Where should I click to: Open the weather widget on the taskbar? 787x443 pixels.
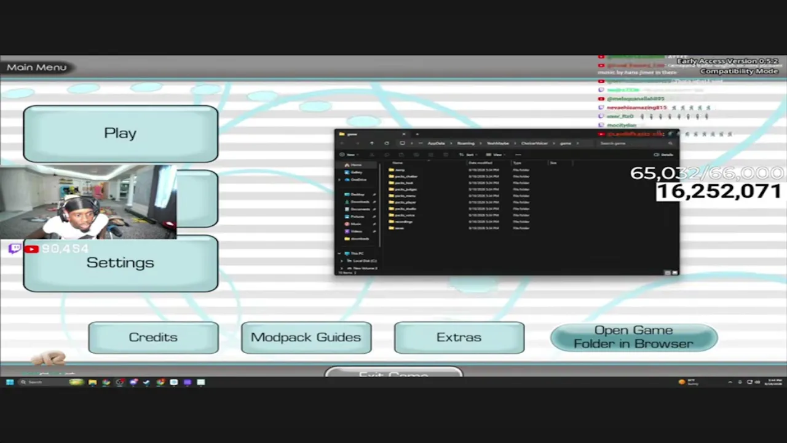point(689,382)
